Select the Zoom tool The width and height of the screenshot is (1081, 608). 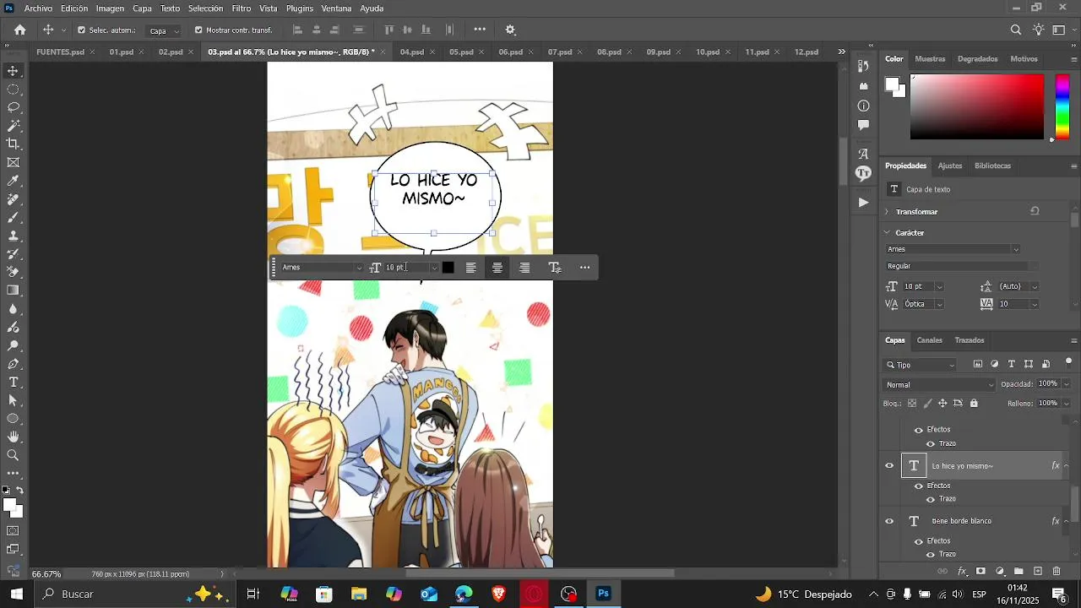[14, 455]
